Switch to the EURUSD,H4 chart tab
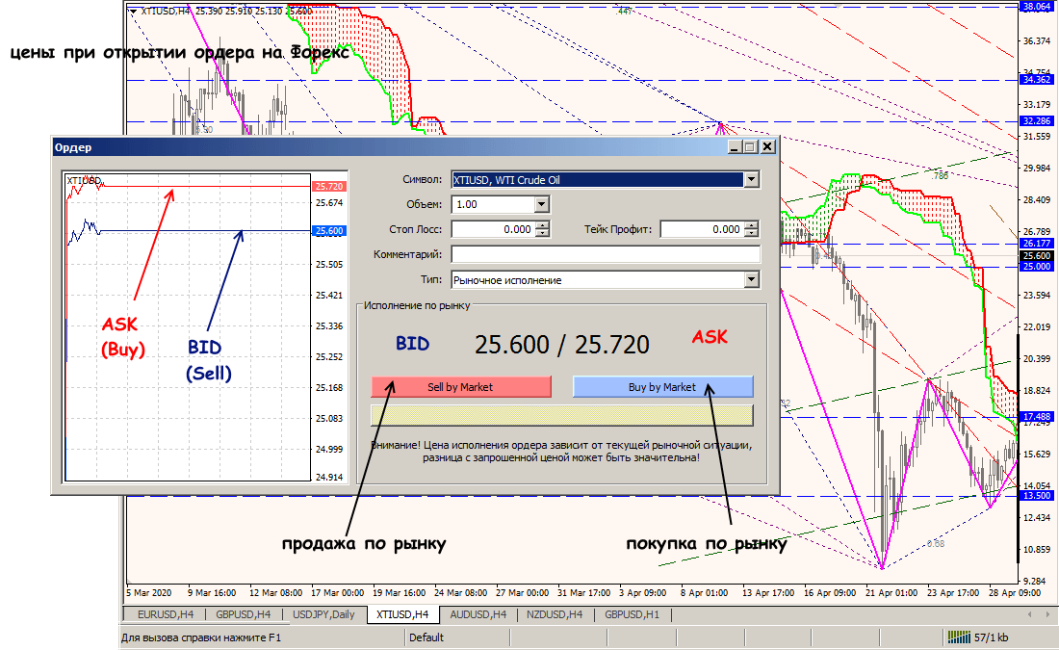 pyautogui.click(x=165, y=614)
